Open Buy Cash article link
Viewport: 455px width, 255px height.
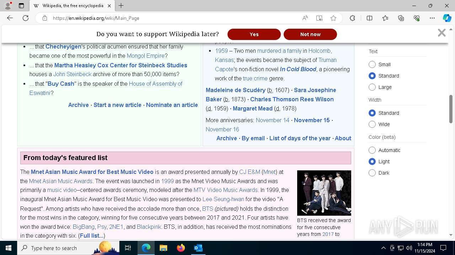point(61,84)
